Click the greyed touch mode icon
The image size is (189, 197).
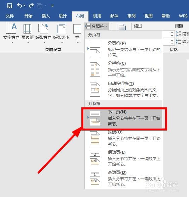tap(40, 6)
